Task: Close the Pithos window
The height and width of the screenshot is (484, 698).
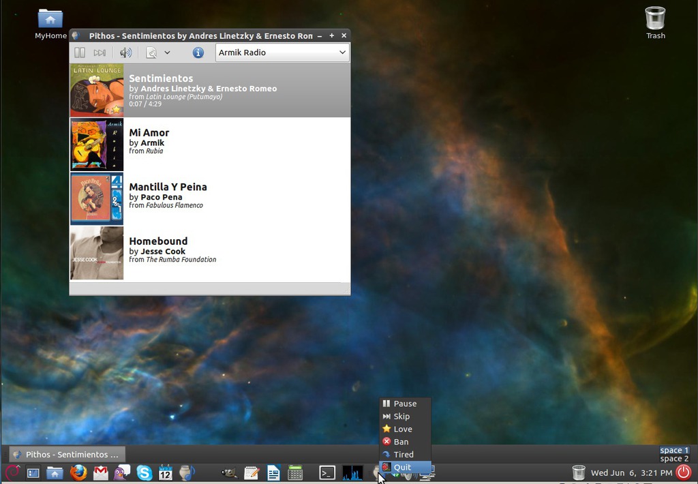Action: point(344,35)
